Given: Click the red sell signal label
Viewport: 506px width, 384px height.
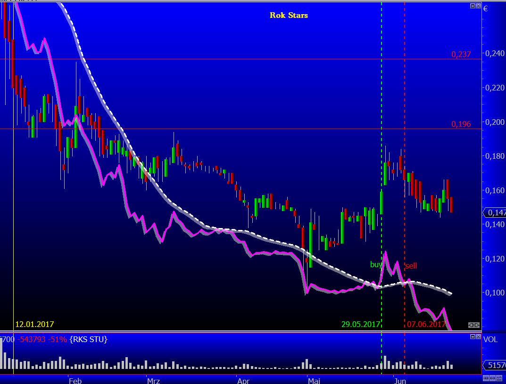Looking at the screenshot, I should click(411, 266).
